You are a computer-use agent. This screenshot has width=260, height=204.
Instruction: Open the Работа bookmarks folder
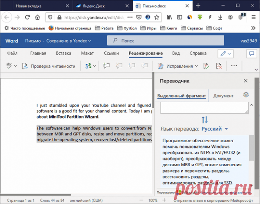click(104, 28)
